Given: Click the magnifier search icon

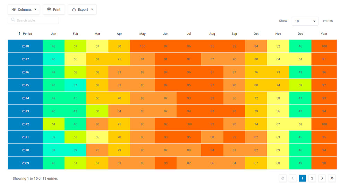Looking at the screenshot, I should pyautogui.click(x=13, y=20).
